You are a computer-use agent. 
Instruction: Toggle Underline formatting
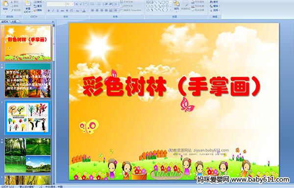[57, 11]
